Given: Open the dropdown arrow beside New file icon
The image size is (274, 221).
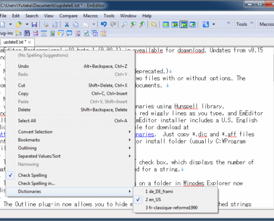Looking at the screenshot, I should tap(11, 24).
